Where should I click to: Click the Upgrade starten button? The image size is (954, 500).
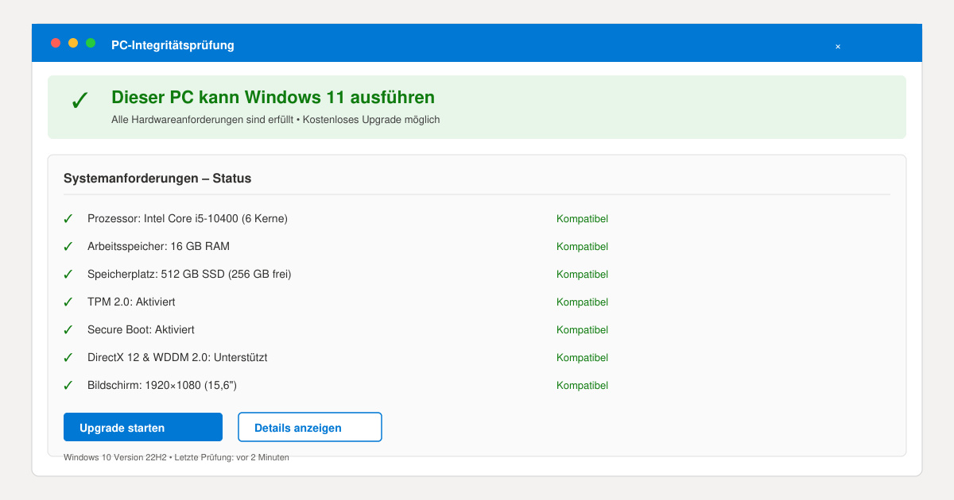(x=143, y=427)
